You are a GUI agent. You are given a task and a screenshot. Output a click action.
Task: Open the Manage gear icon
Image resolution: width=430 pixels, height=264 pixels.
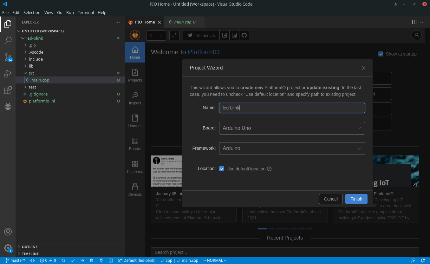tap(8, 248)
